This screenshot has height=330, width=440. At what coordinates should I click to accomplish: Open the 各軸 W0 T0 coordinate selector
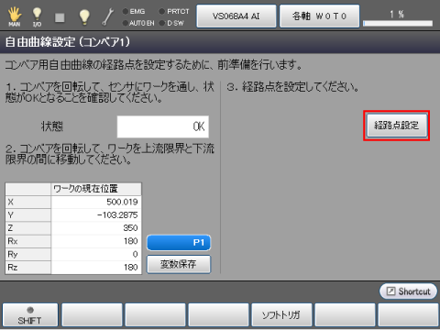click(319, 16)
